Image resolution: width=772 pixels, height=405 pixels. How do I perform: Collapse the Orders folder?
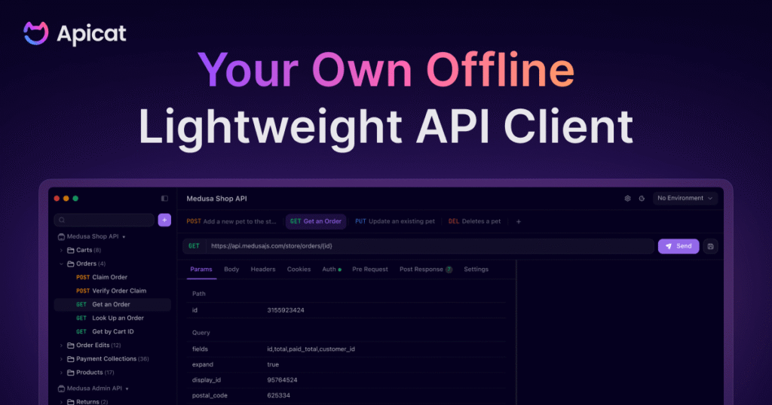(61, 263)
